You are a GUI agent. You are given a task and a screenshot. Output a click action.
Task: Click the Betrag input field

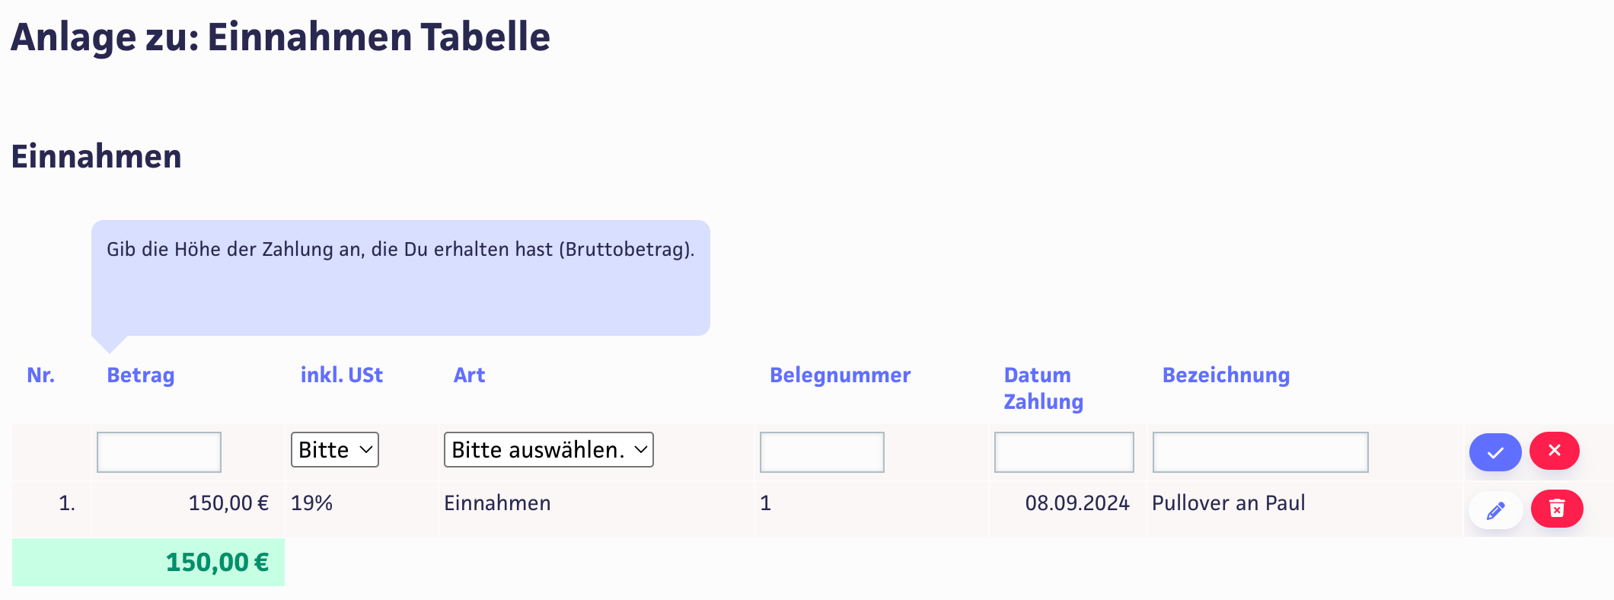tap(159, 452)
